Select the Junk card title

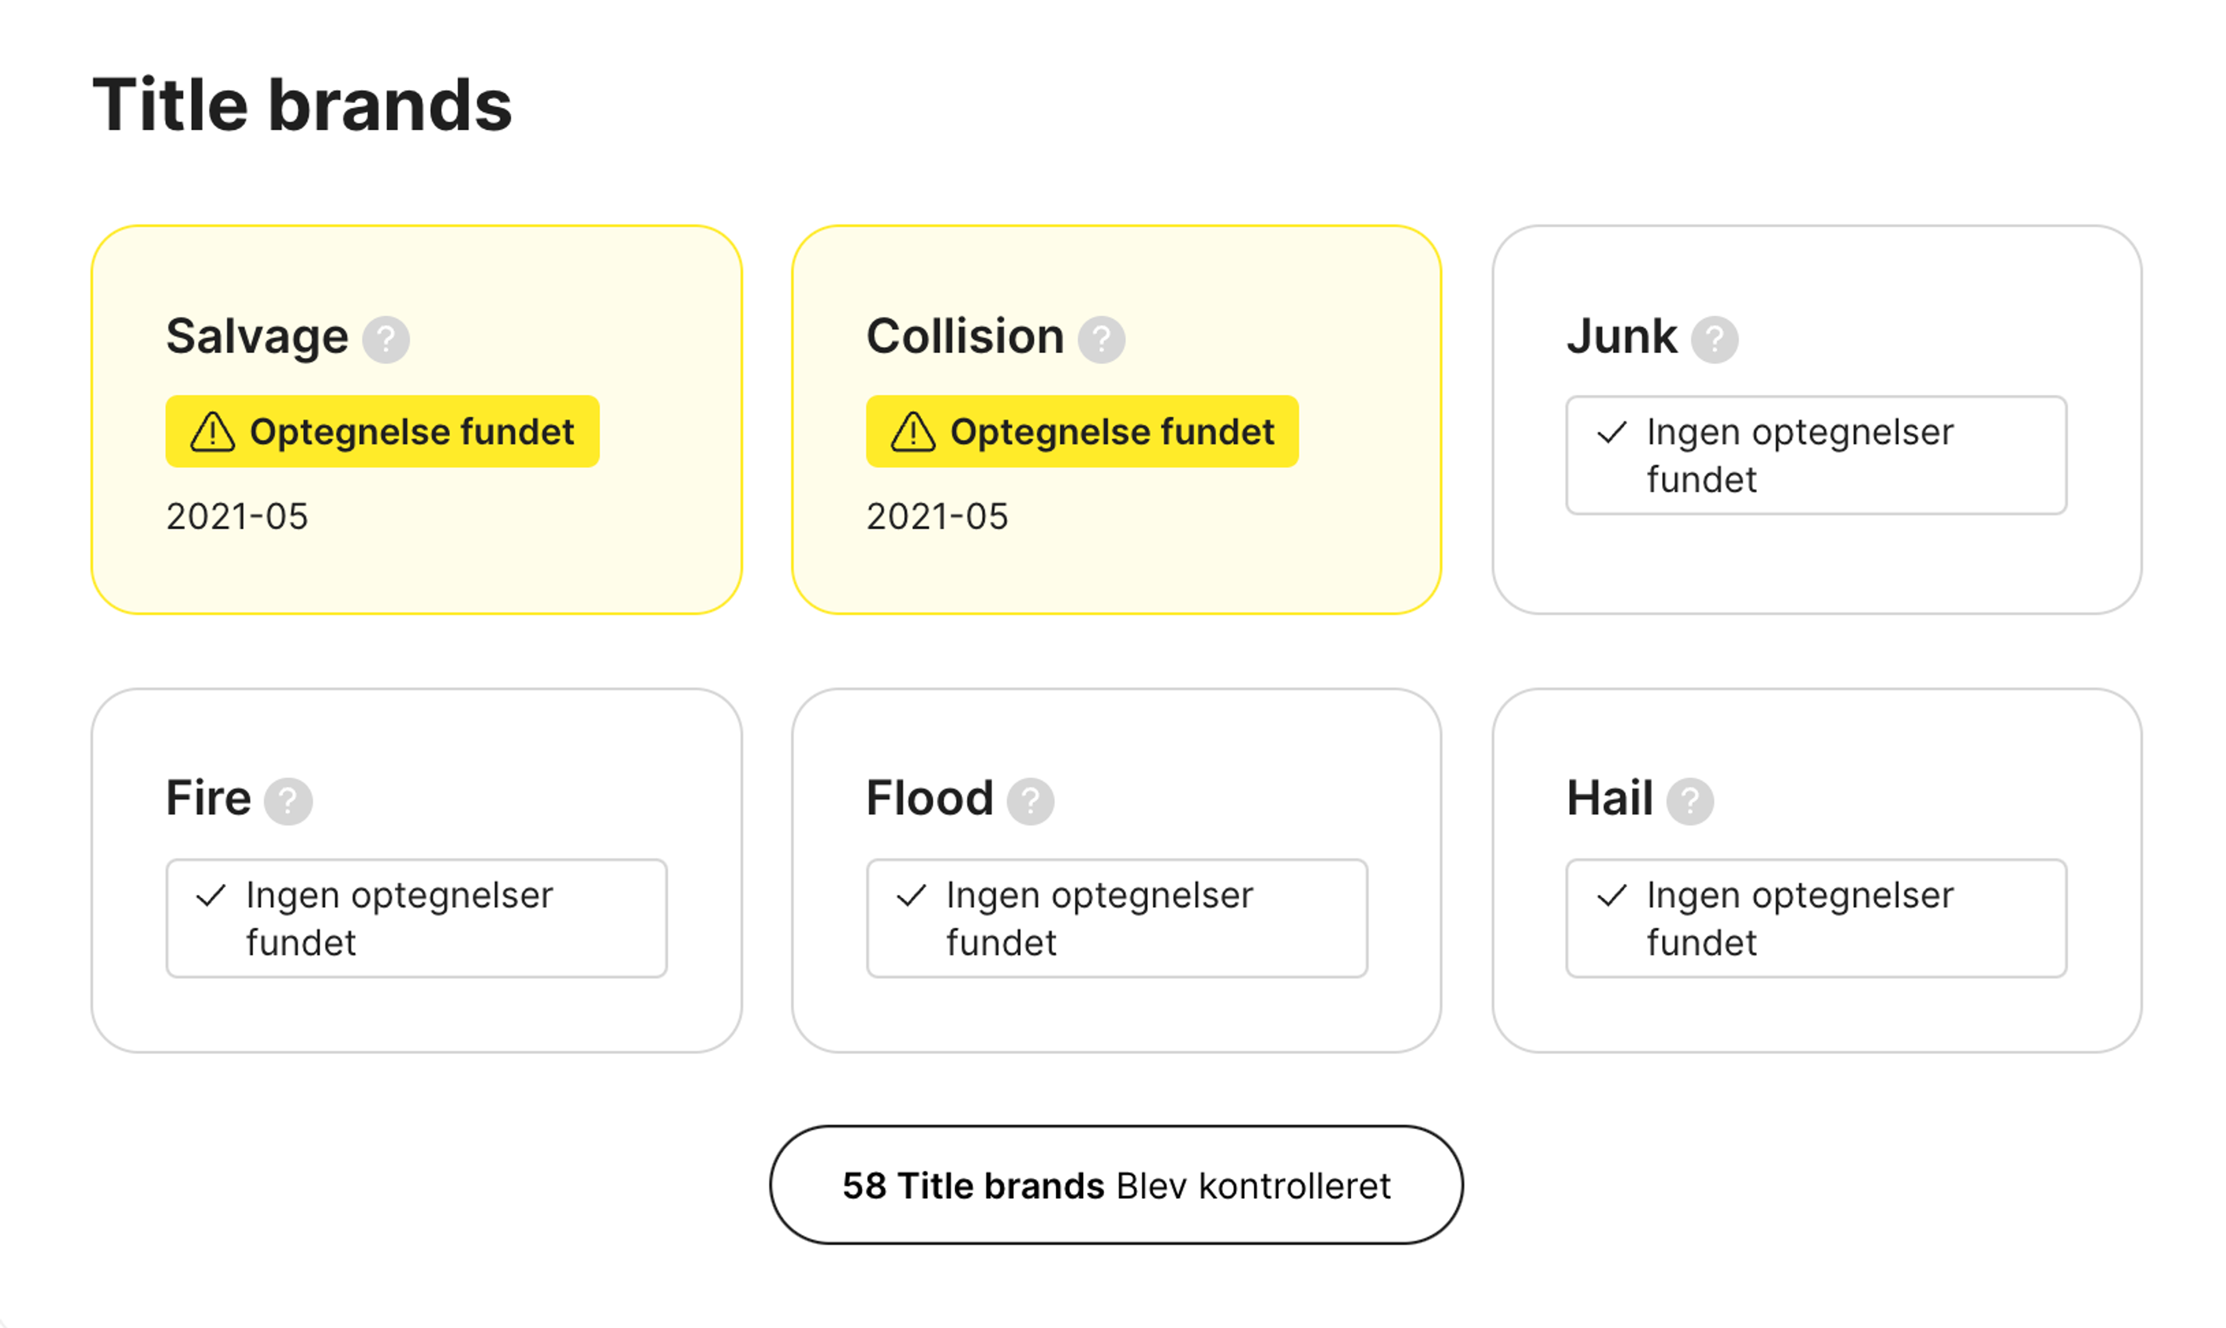1621,336
